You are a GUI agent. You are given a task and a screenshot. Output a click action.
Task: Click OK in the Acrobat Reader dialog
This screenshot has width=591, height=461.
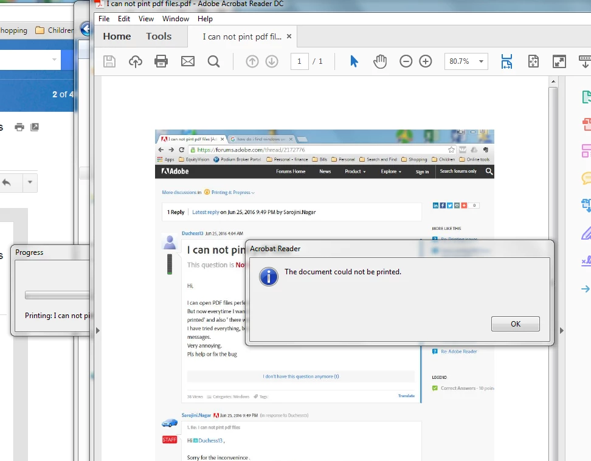click(x=515, y=324)
